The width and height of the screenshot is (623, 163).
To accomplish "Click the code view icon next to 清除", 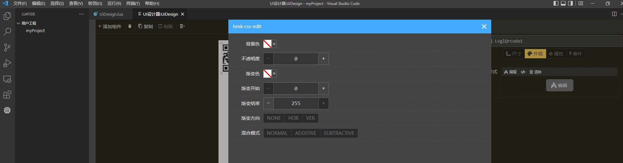I will point(523,72).
